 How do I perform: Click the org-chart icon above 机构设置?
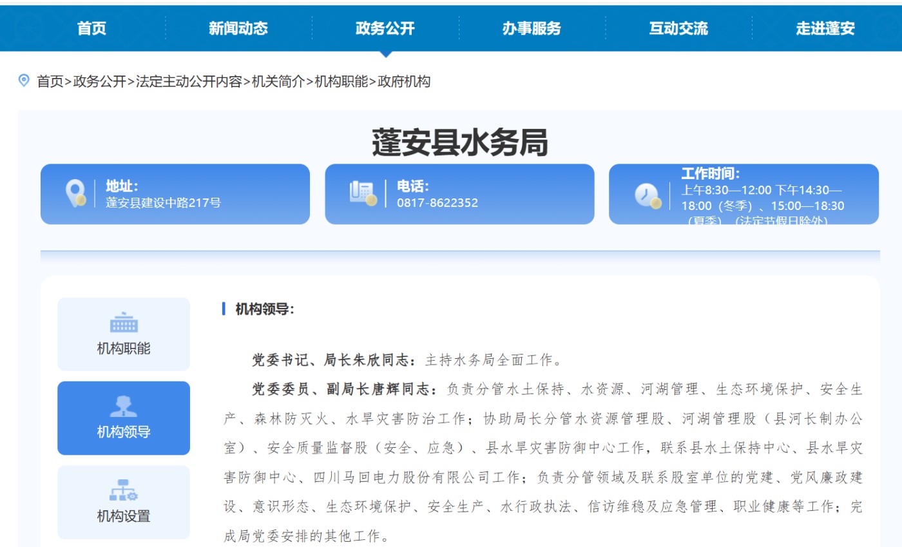point(124,490)
